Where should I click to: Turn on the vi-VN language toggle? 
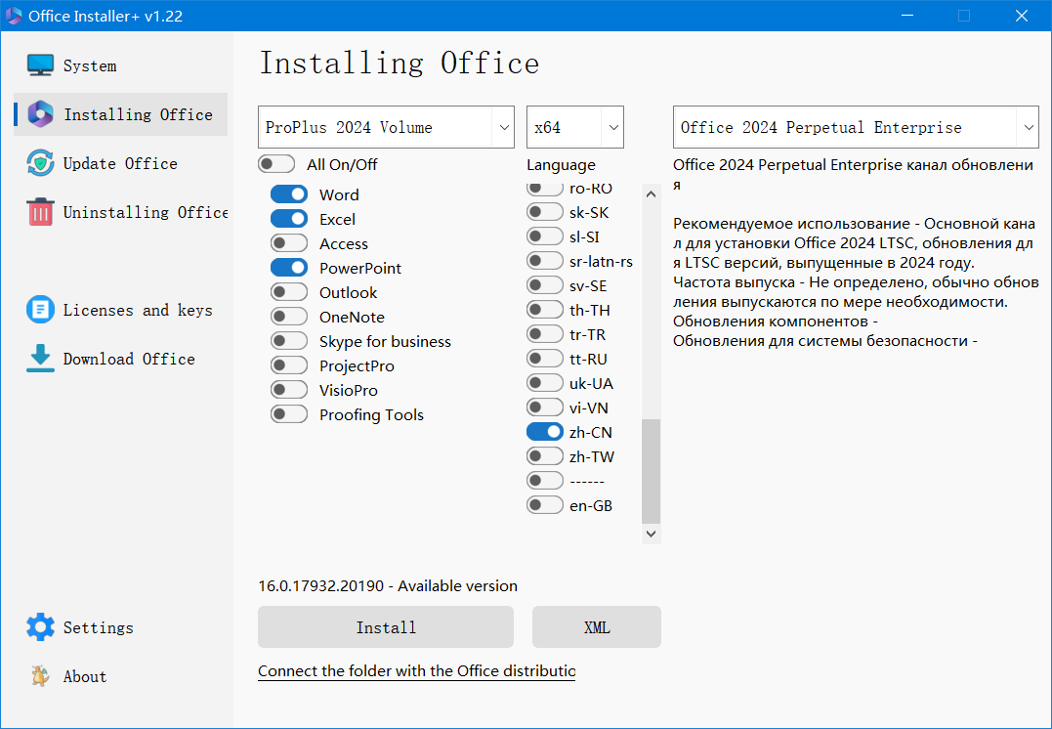coord(545,407)
